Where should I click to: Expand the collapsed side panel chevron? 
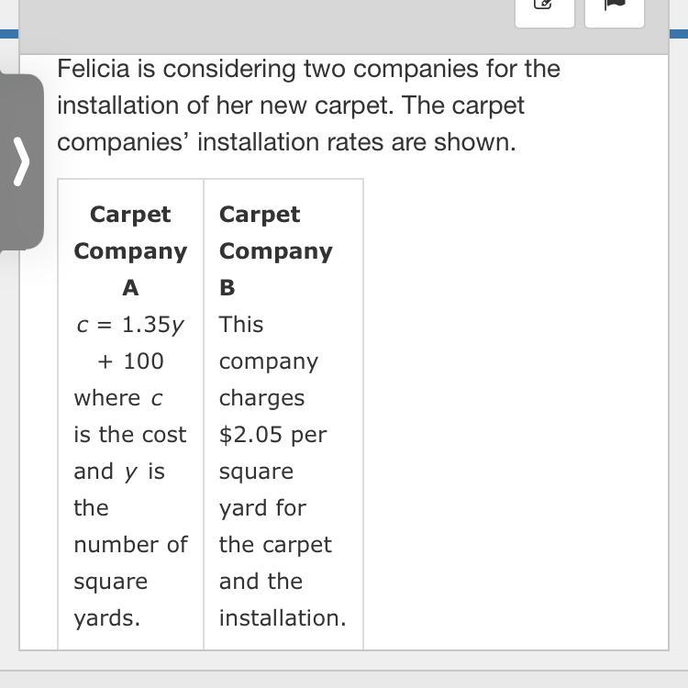(x=21, y=162)
